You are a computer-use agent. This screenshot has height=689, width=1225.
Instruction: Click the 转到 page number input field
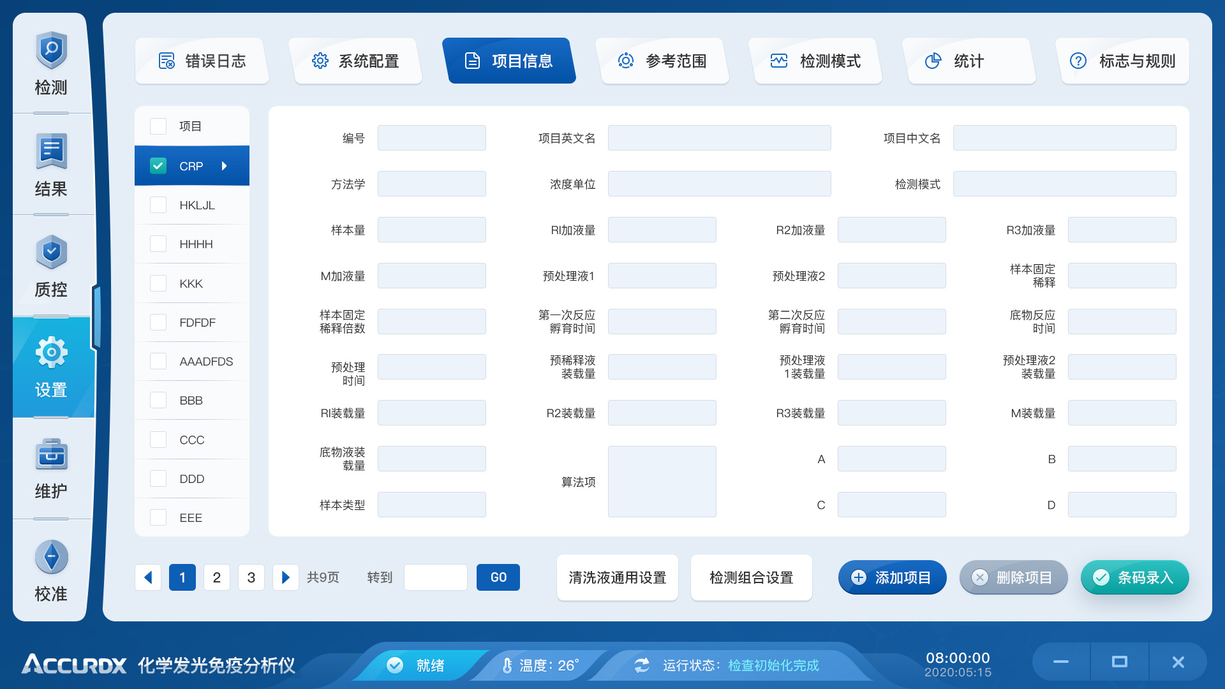[x=436, y=577]
